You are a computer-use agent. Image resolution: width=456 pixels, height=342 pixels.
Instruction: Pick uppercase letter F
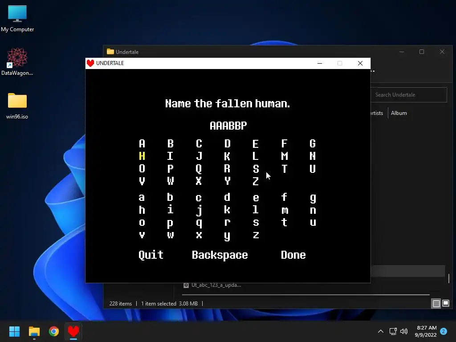click(x=284, y=144)
